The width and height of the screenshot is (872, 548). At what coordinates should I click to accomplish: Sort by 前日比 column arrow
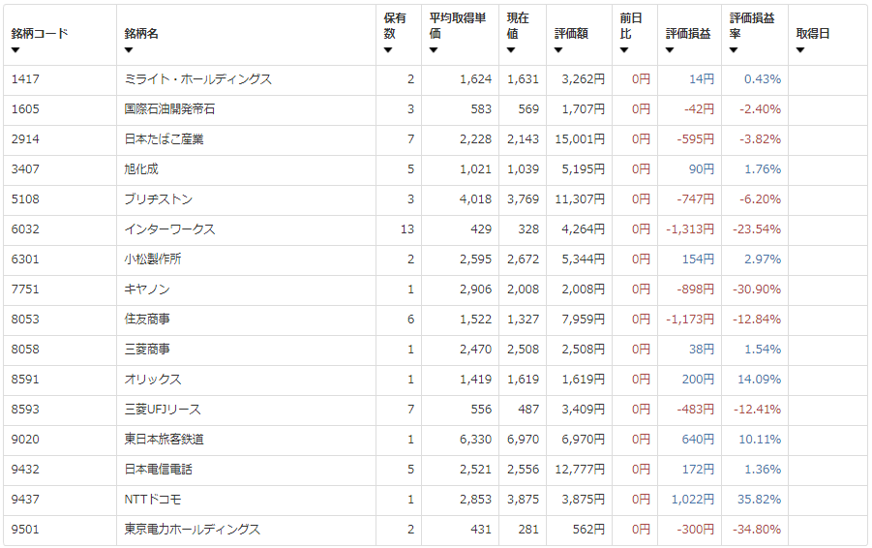coord(624,50)
